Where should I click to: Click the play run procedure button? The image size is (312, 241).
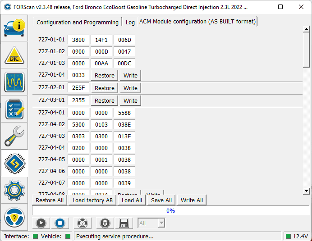click(41, 223)
